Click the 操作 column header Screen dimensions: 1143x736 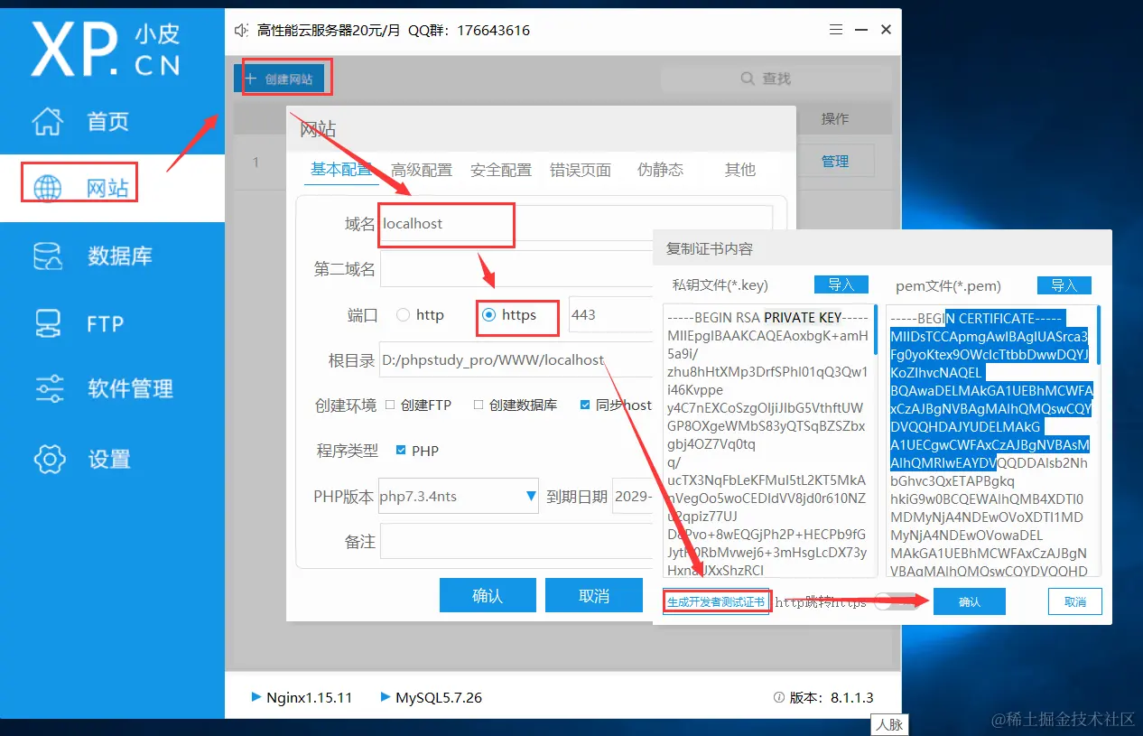coord(835,119)
